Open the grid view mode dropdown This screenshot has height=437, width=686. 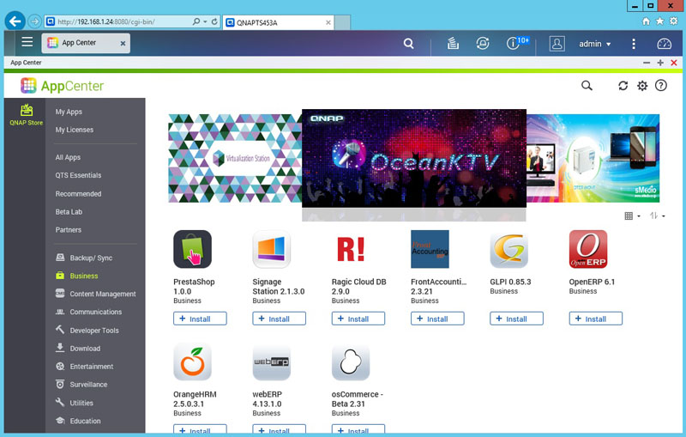(x=632, y=215)
